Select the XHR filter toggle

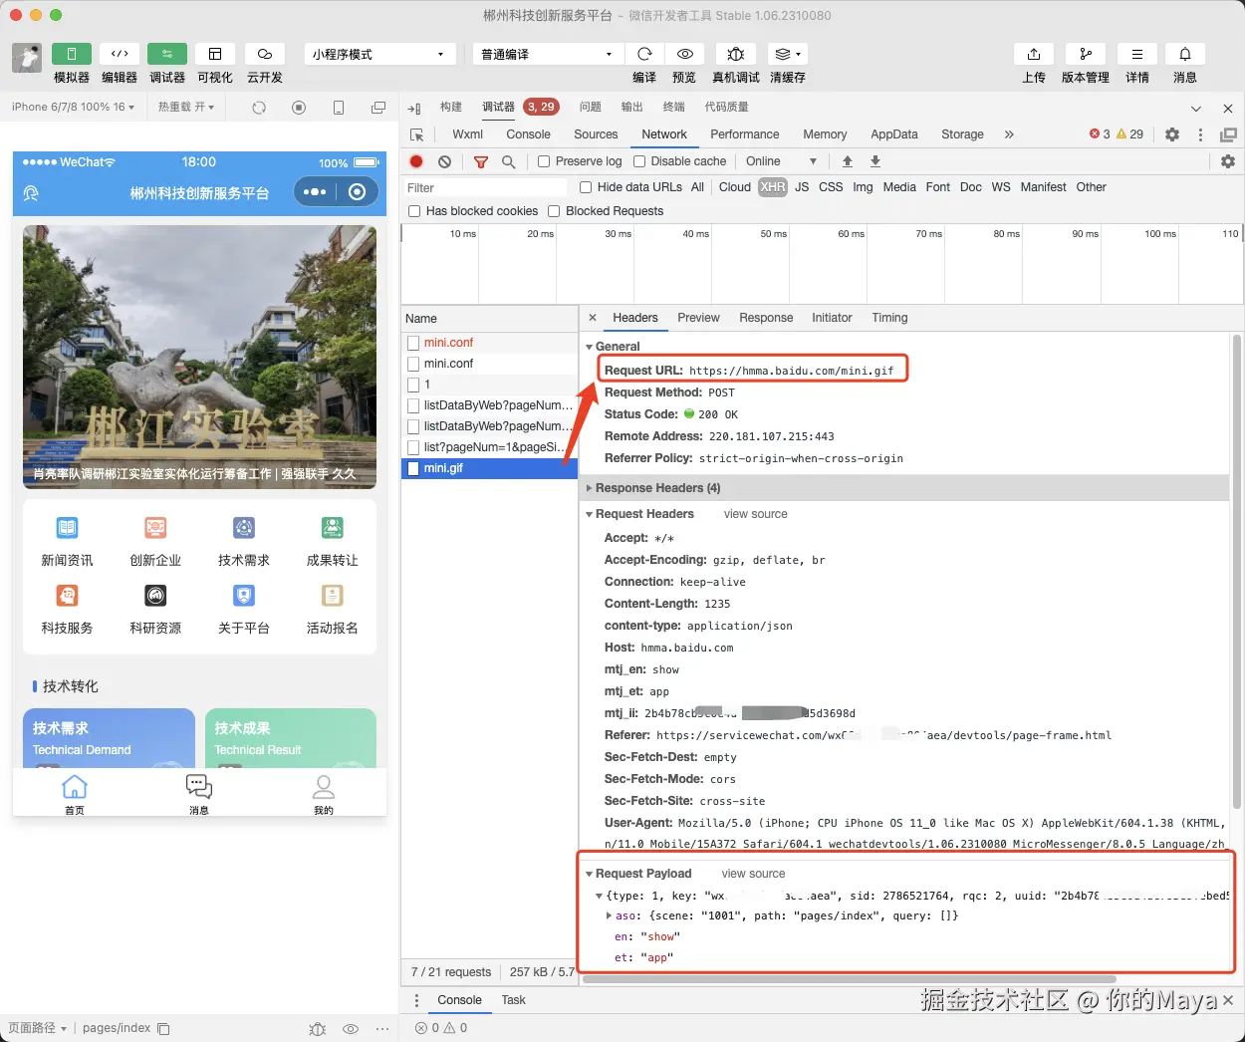tap(773, 187)
